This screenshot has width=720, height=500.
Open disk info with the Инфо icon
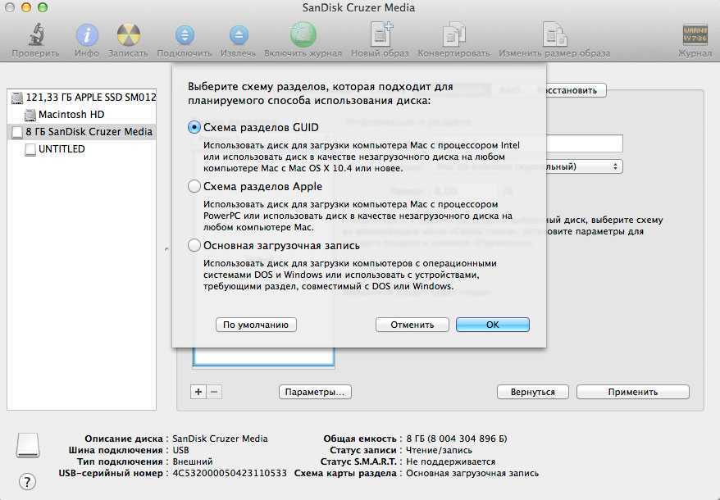point(87,35)
